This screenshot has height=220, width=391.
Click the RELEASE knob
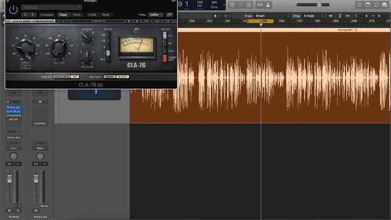pos(87,57)
